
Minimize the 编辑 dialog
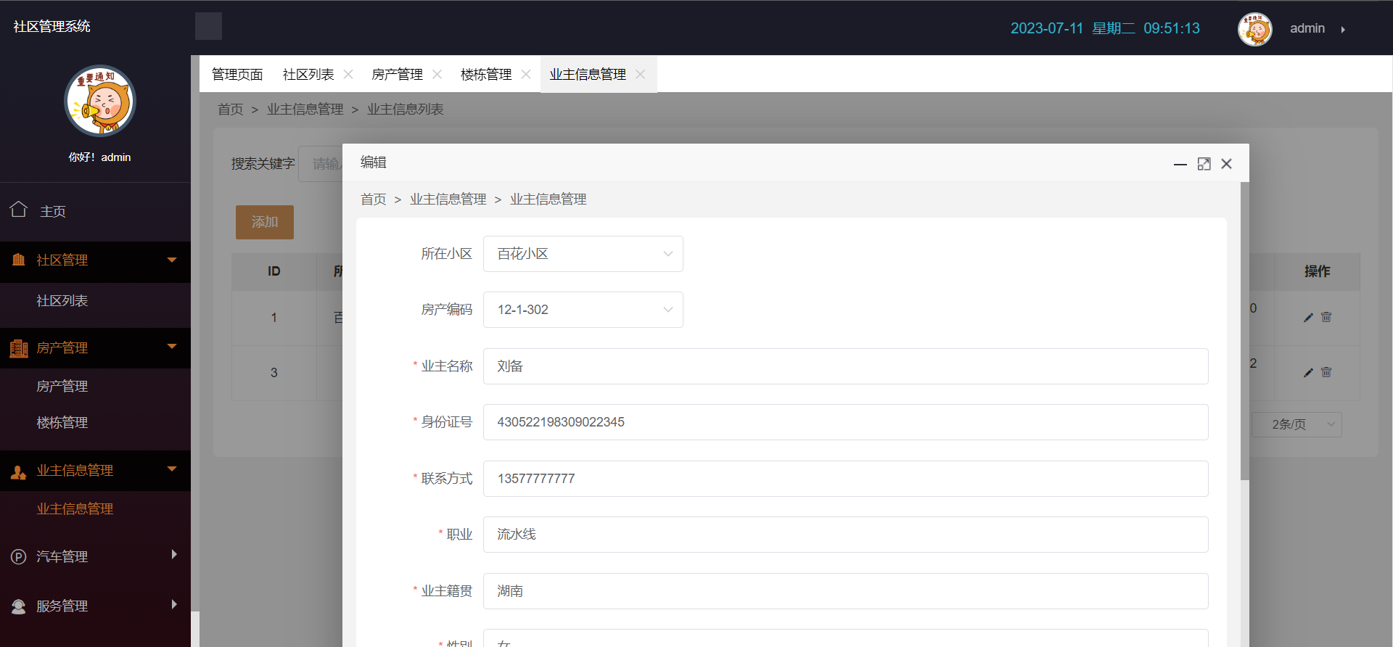[x=1180, y=165]
